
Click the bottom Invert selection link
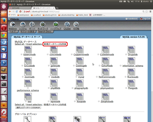34,105
